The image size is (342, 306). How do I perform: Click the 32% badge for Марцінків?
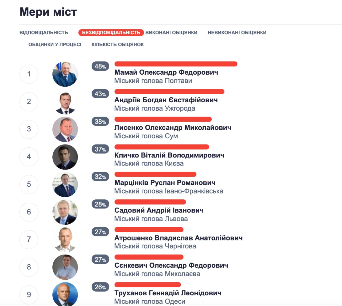(100, 177)
